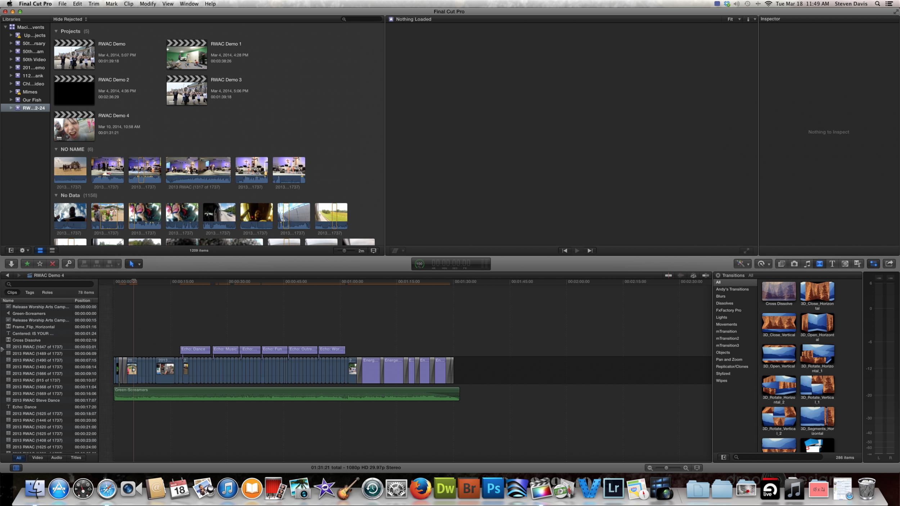Switch to the Roles tab
Viewport: 900px width, 506px height.
[47, 293]
